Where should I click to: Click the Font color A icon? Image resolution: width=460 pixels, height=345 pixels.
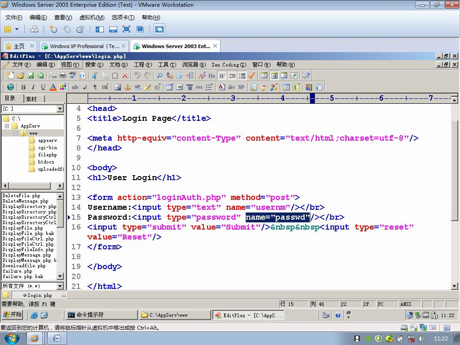53,87
